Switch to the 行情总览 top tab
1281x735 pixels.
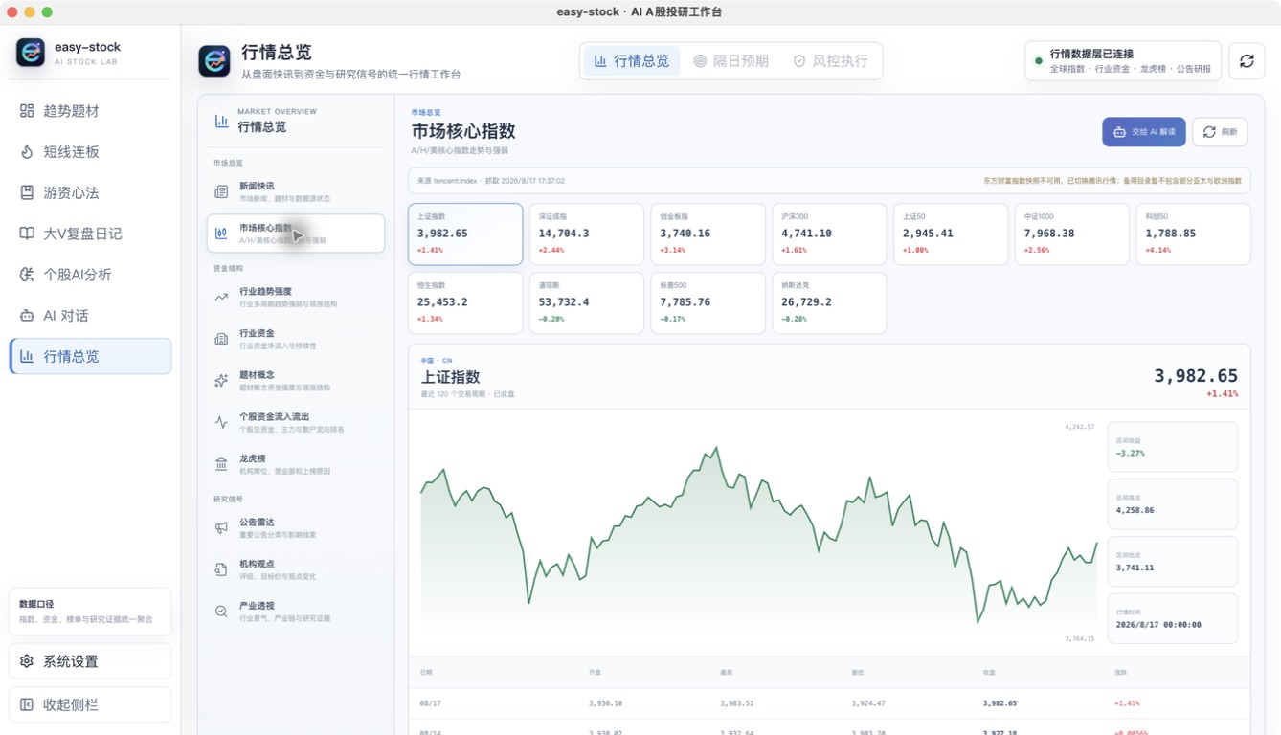(x=632, y=60)
